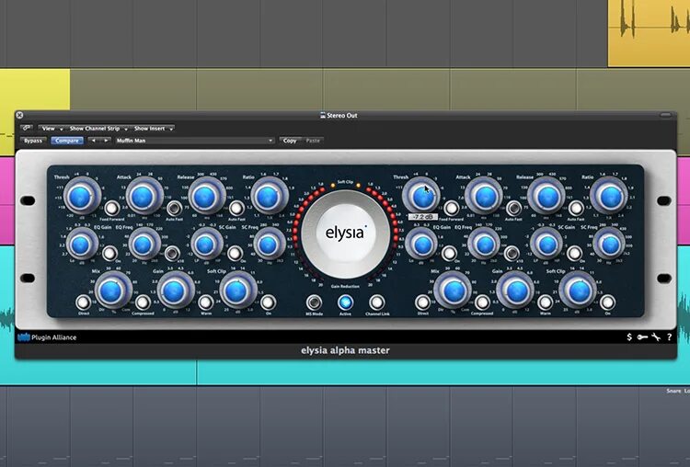Screen dimensions: 690x467
Task: Open Show Channel Strip dropdown
Action: pos(98,129)
